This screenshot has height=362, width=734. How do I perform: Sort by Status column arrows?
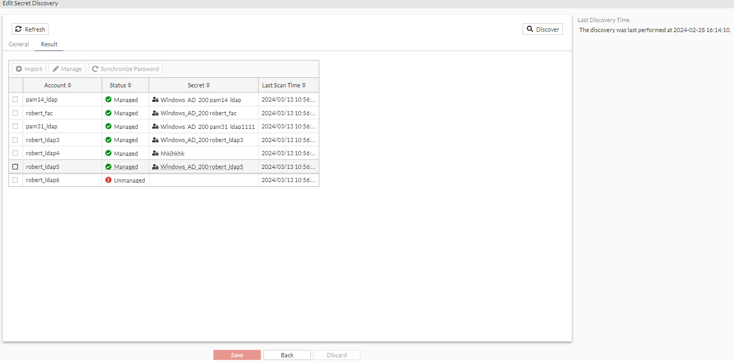tap(130, 85)
